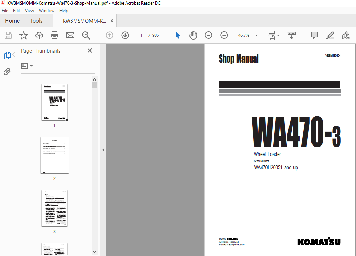The image size is (356, 256).
Task: Go to previous page arrow
Action: 110,35
